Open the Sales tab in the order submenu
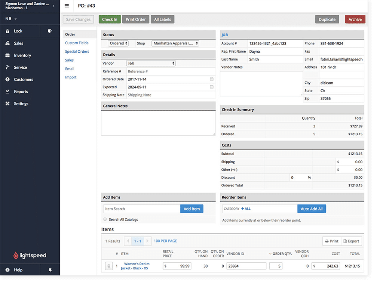This screenshot has width=383, height=287. click(69, 60)
